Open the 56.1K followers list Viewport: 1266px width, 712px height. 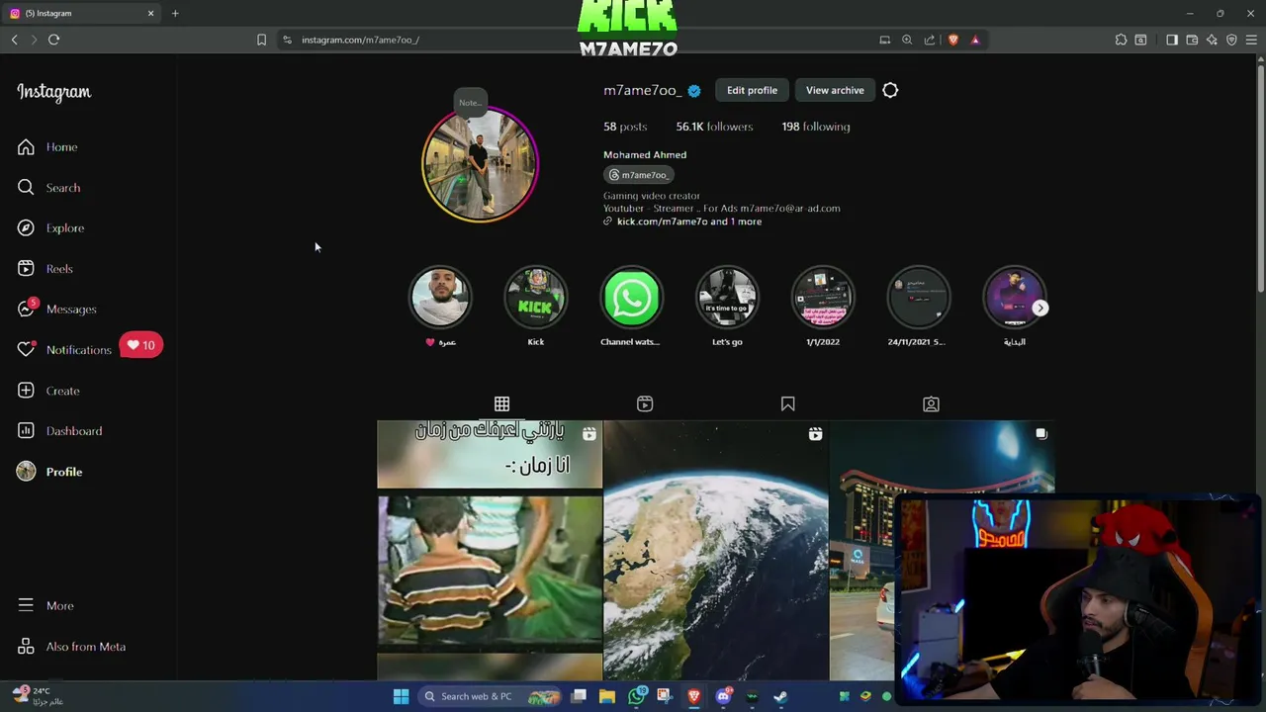click(714, 127)
